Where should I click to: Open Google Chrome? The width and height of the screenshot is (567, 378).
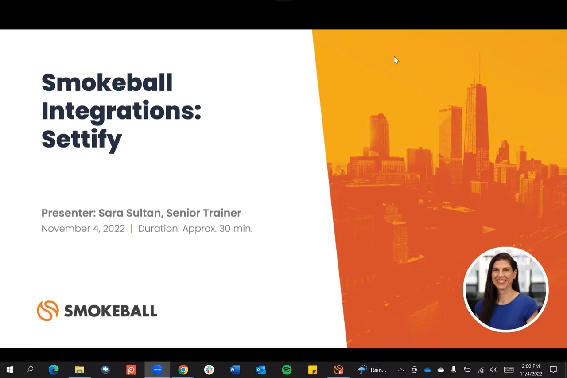tap(183, 370)
